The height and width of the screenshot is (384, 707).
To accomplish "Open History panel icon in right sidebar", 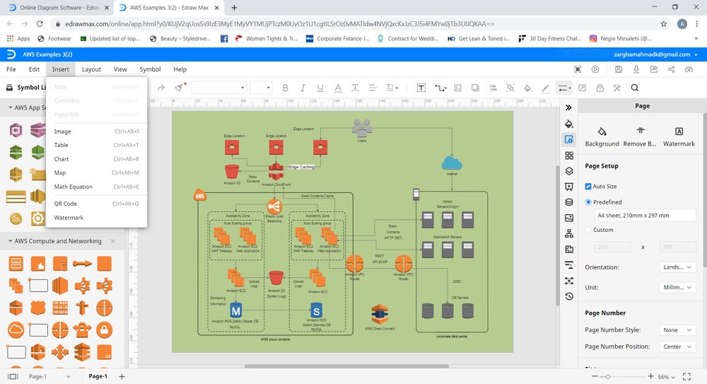I will (x=569, y=296).
